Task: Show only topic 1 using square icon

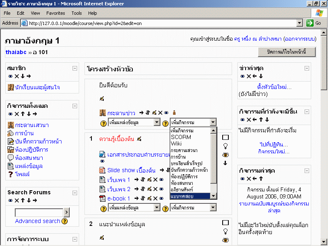Action: click(x=225, y=138)
